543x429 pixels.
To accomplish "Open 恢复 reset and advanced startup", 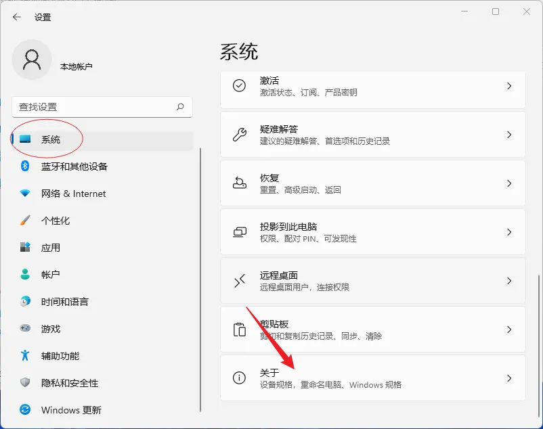I will point(372,183).
